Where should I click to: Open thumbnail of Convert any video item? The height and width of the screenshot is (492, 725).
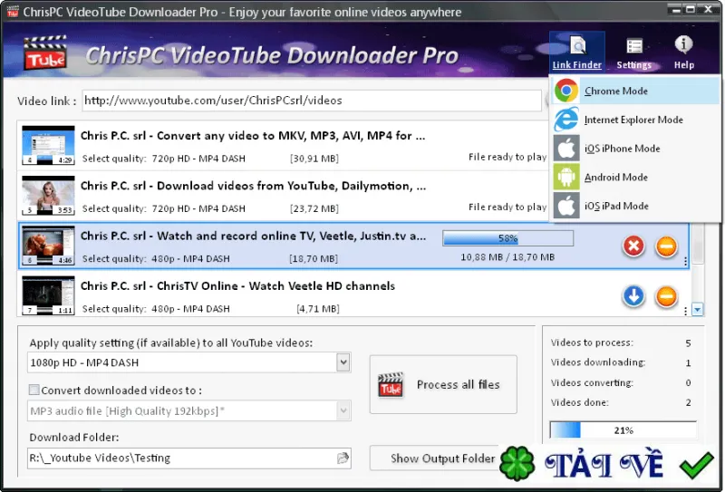pyautogui.click(x=48, y=145)
